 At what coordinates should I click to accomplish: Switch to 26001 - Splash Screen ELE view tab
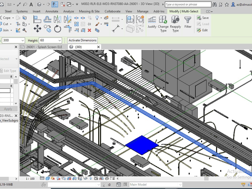pyautogui.click(x=44, y=47)
